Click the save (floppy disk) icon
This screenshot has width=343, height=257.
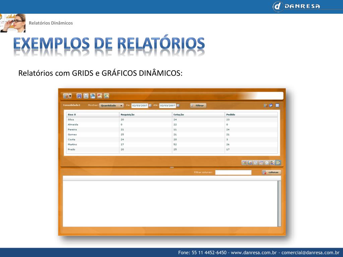tap(79, 96)
